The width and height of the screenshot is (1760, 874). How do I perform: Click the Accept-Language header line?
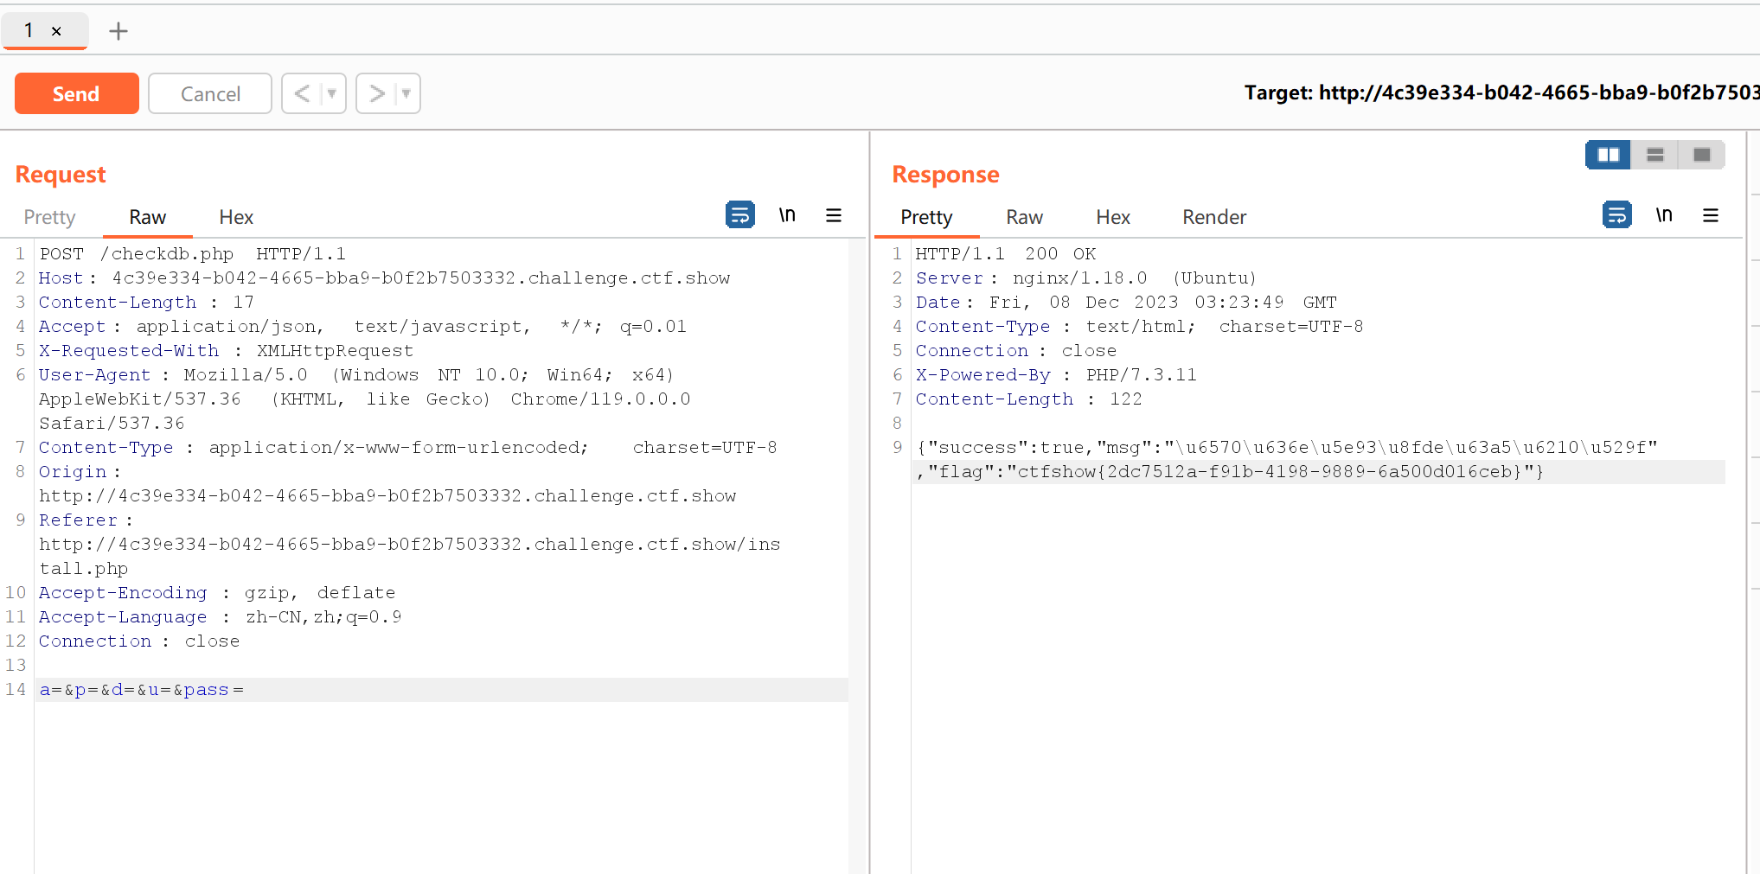click(221, 617)
